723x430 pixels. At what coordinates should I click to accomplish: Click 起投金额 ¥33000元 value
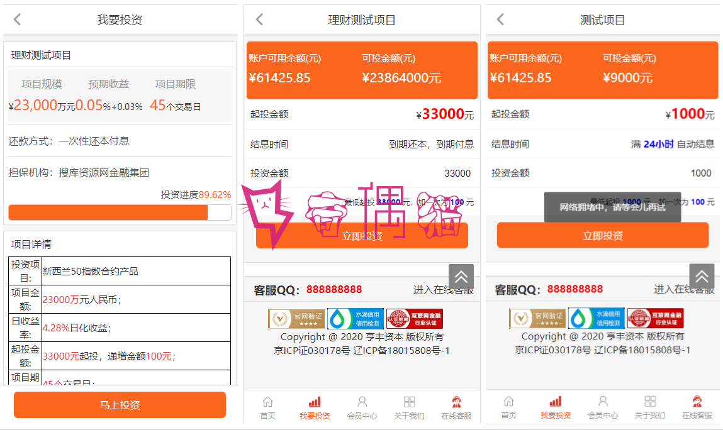[x=445, y=114]
